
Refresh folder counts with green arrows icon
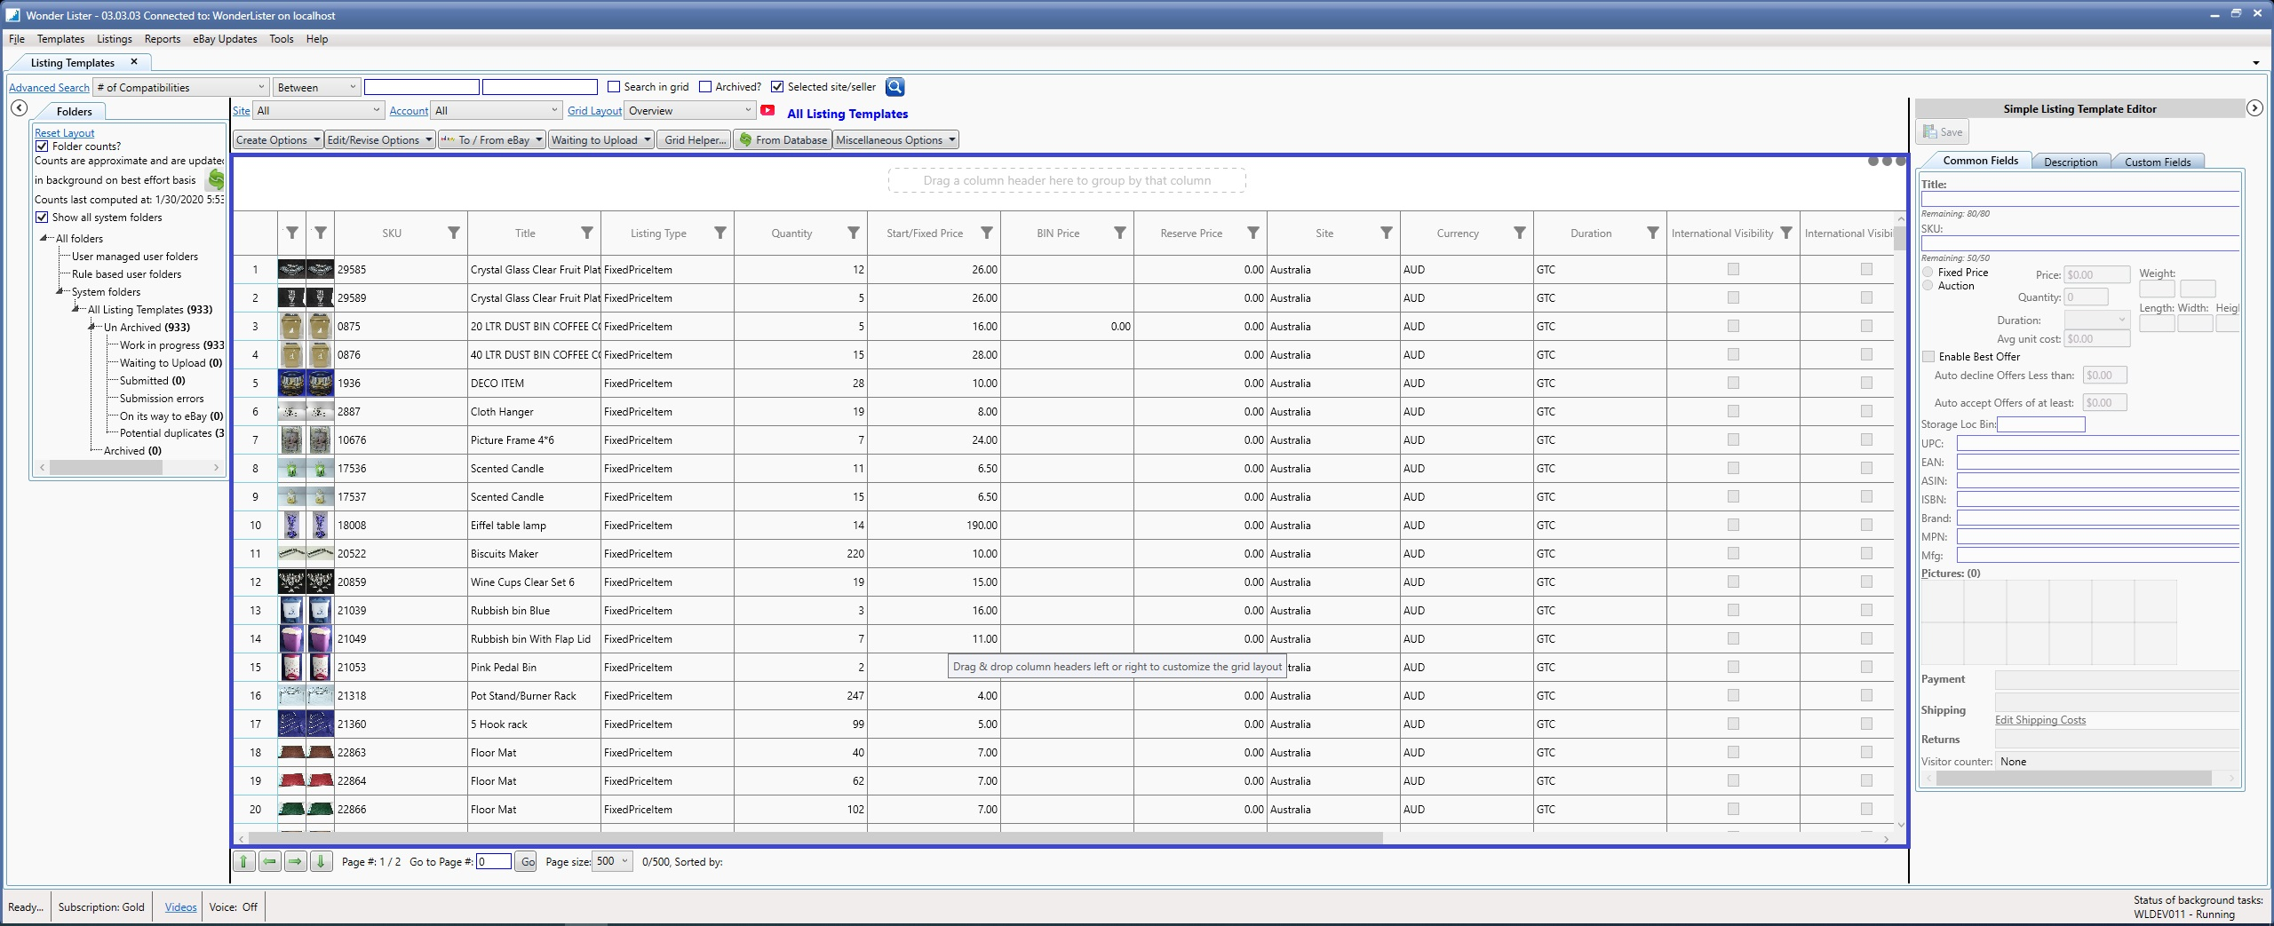point(216,180)
